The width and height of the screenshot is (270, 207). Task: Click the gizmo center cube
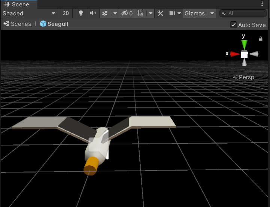pos(244,54)
